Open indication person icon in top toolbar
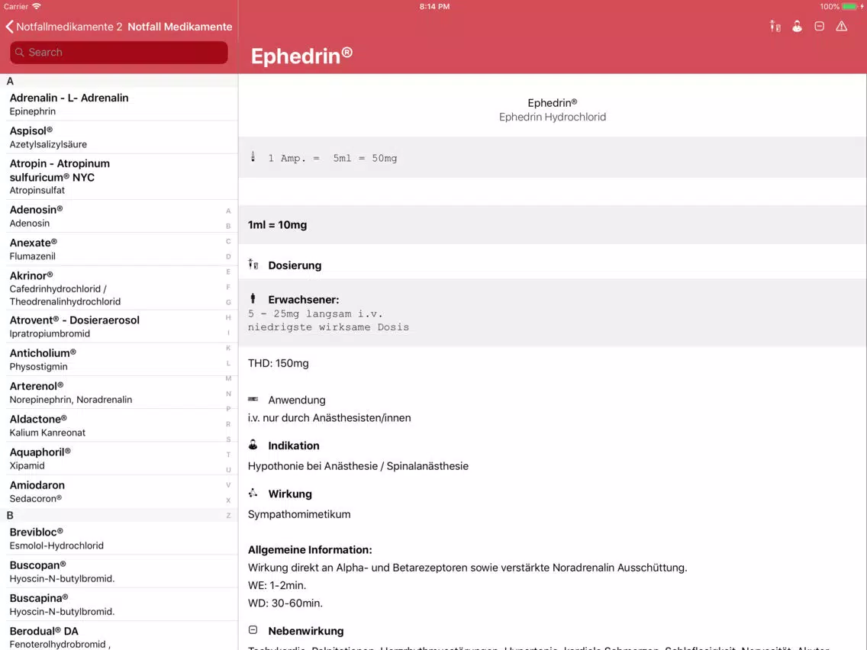 798,26
